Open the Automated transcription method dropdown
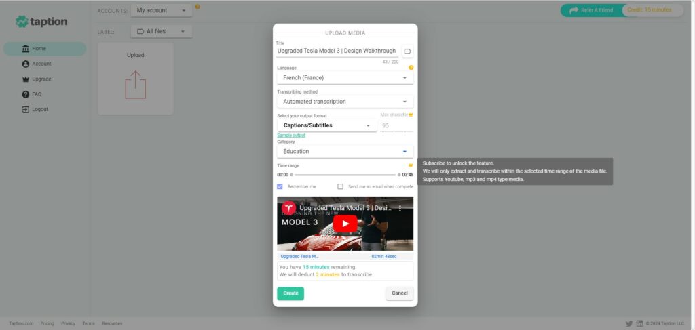The height and width of the screenshot is (330, 695). pos(345,101)
